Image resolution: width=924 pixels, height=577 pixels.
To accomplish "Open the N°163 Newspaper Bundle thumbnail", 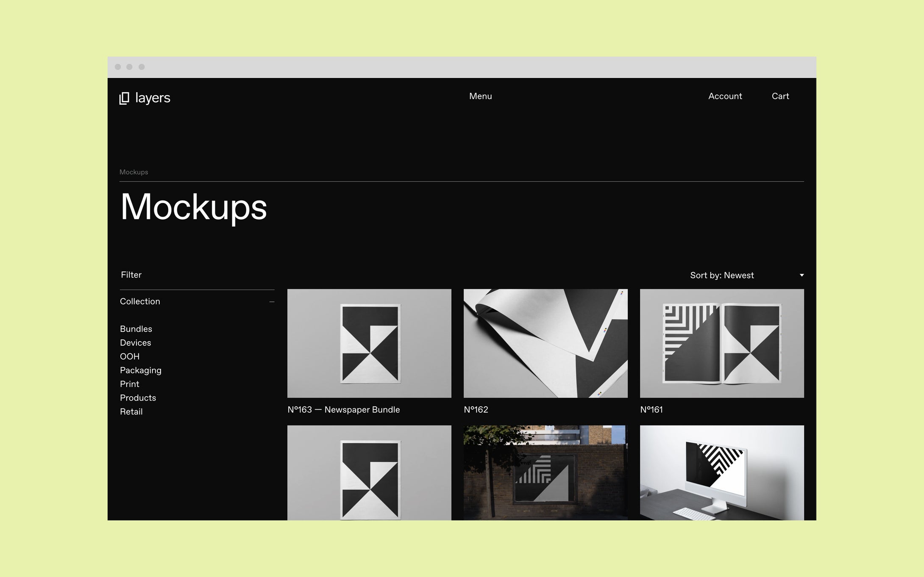I will click(369, 343).
